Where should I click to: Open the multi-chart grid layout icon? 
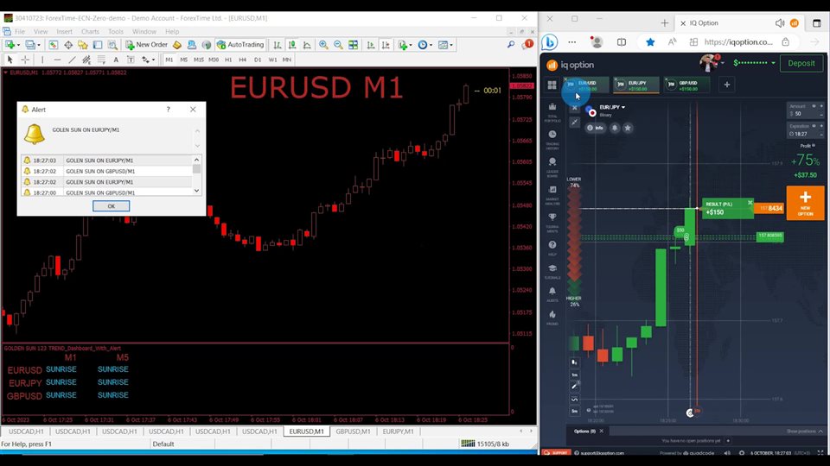pyautogui.click(x=552, y=85)
